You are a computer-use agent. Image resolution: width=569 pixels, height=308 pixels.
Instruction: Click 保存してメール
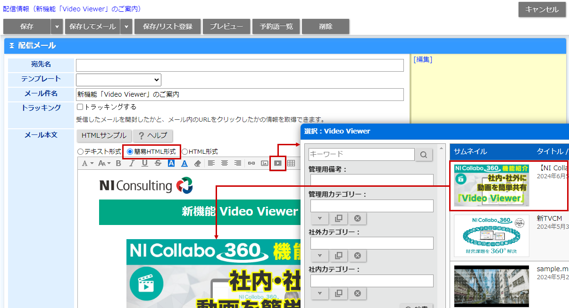tap(92, 26)
